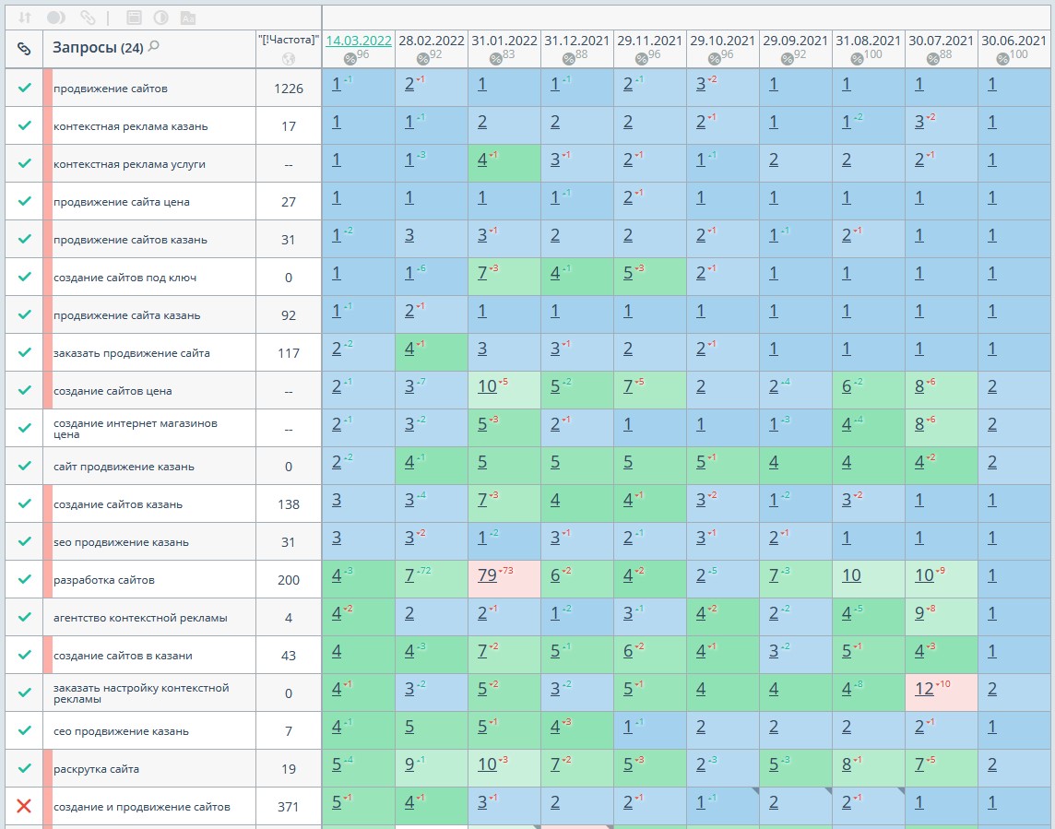
Task: Click the percent icon under 28.02.2022
Action: (423, 58)
